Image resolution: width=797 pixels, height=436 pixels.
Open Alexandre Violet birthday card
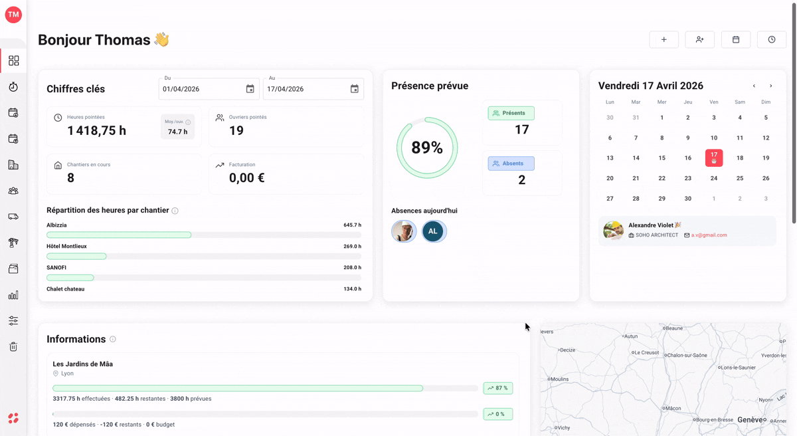click(x=687, y=231)
